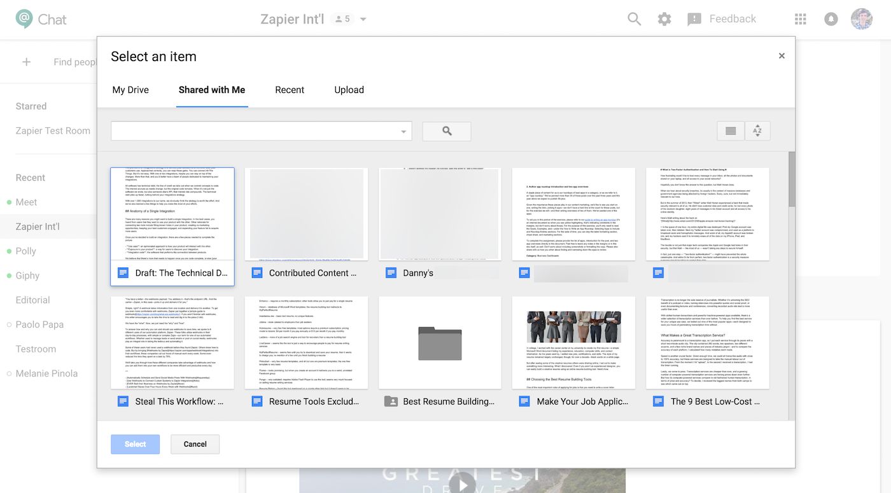The height and width of the screenshot is (493, 891).
Task: Click the blue Select button
Action: point(135,444)
